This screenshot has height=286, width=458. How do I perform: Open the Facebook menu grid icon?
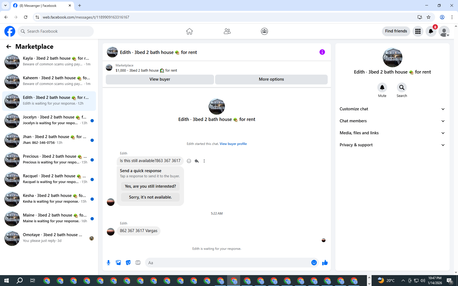click(x=418, y=31)
